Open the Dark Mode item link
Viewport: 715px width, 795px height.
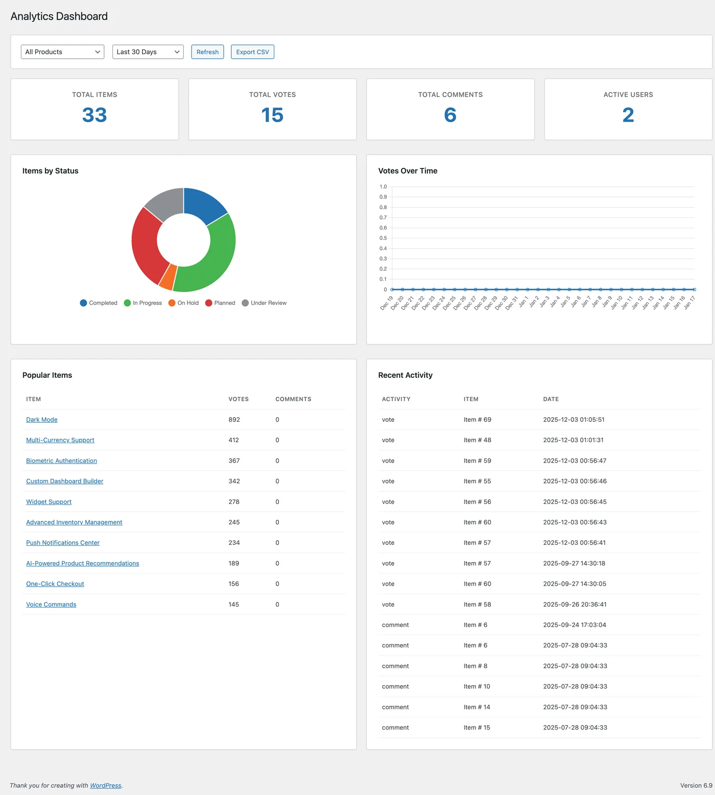click(x=42, y=420)
